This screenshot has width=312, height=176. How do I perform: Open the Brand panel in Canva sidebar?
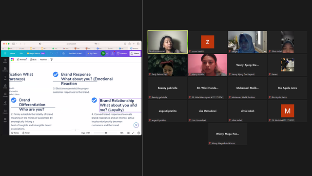point(5,86)
